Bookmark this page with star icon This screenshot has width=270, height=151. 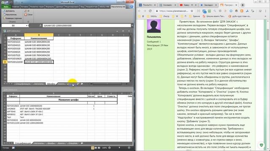pos(192,11)
